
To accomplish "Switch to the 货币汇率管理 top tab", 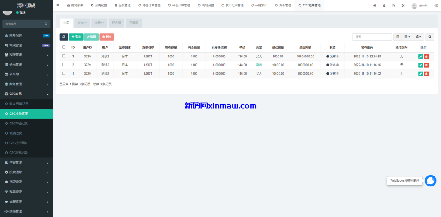I will coord(233,5).
